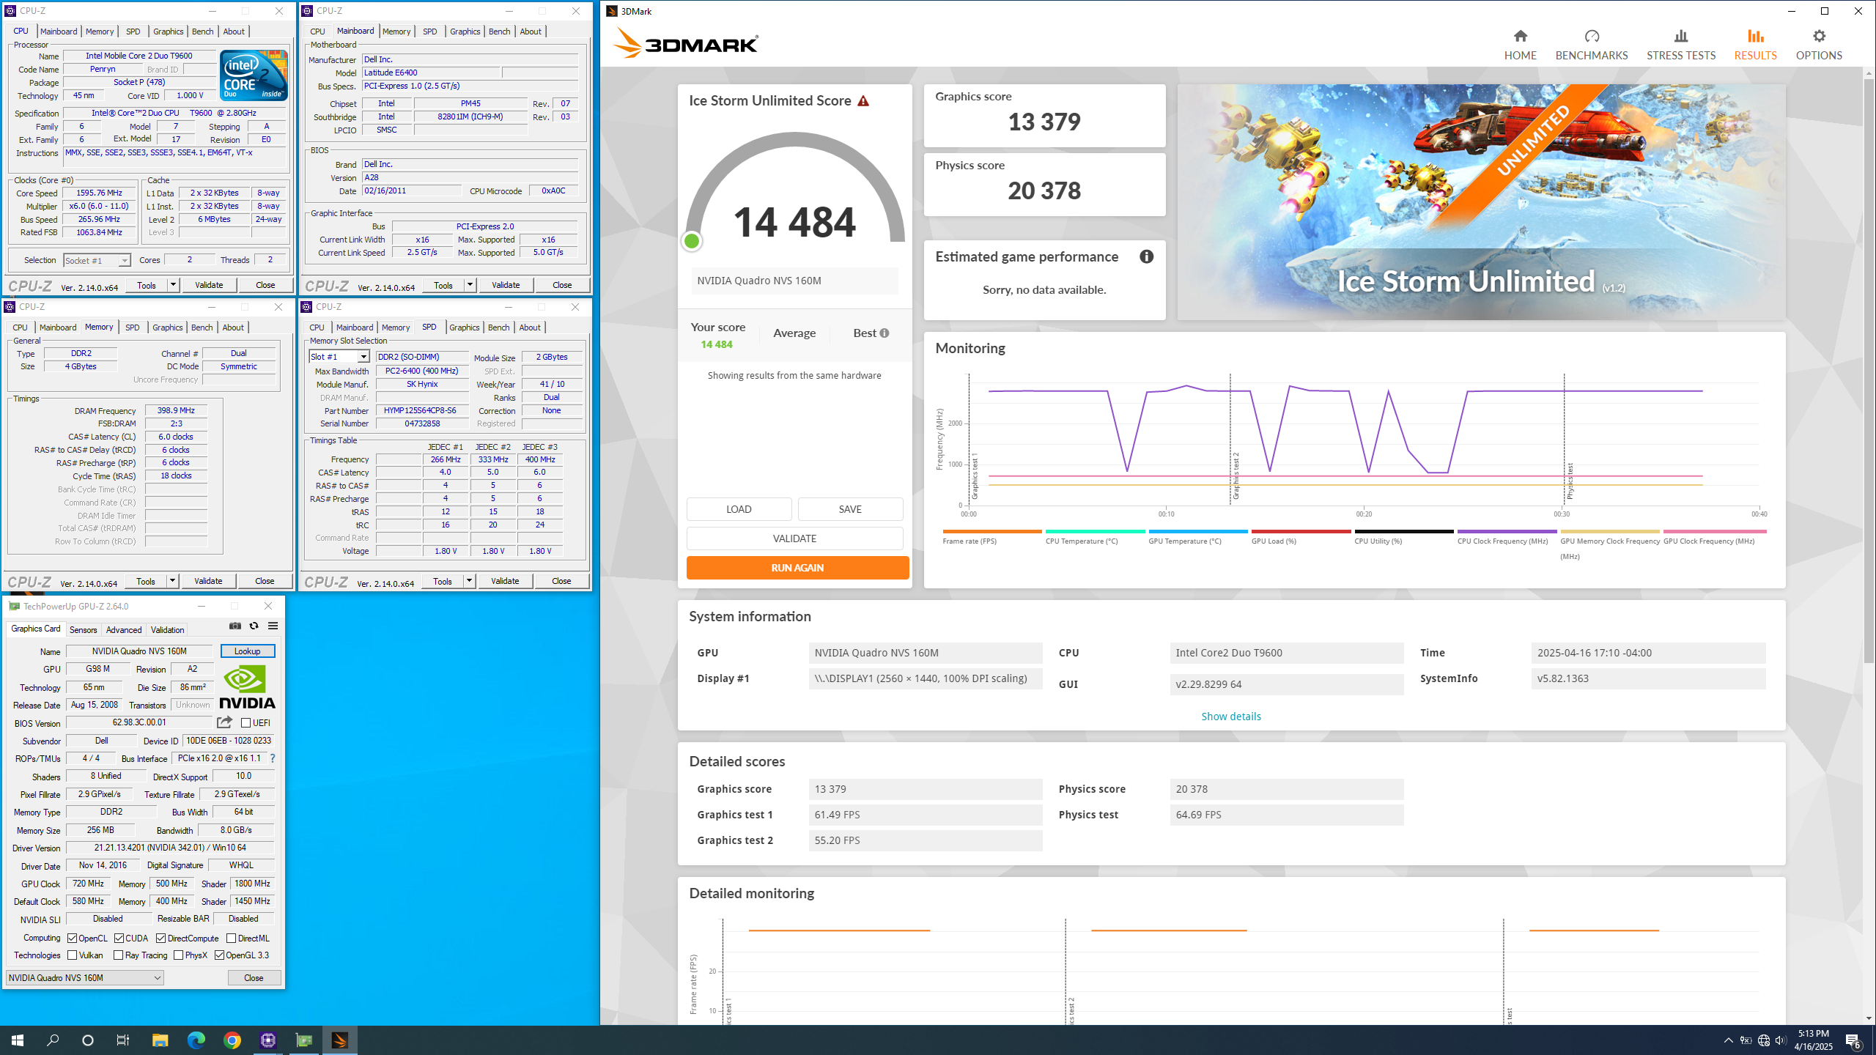Toggle UEFI checkbox in GPU-Z
This screenshot has width=1876, height=1055.
(246, 723)
